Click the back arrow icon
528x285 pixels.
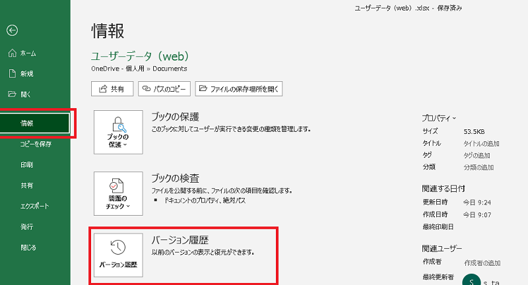[x=12, y=30]
